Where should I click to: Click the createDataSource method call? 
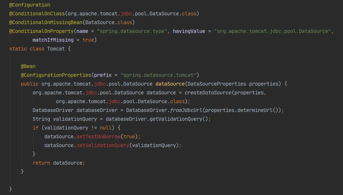pyautogui.click(x=208, y=93)
